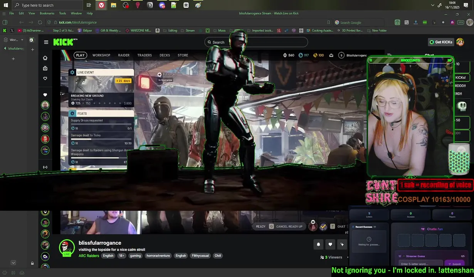Viewport: 474px width, 277px height.
Task: Toggle the Vivaldi side panel
Action: point(5,22)
